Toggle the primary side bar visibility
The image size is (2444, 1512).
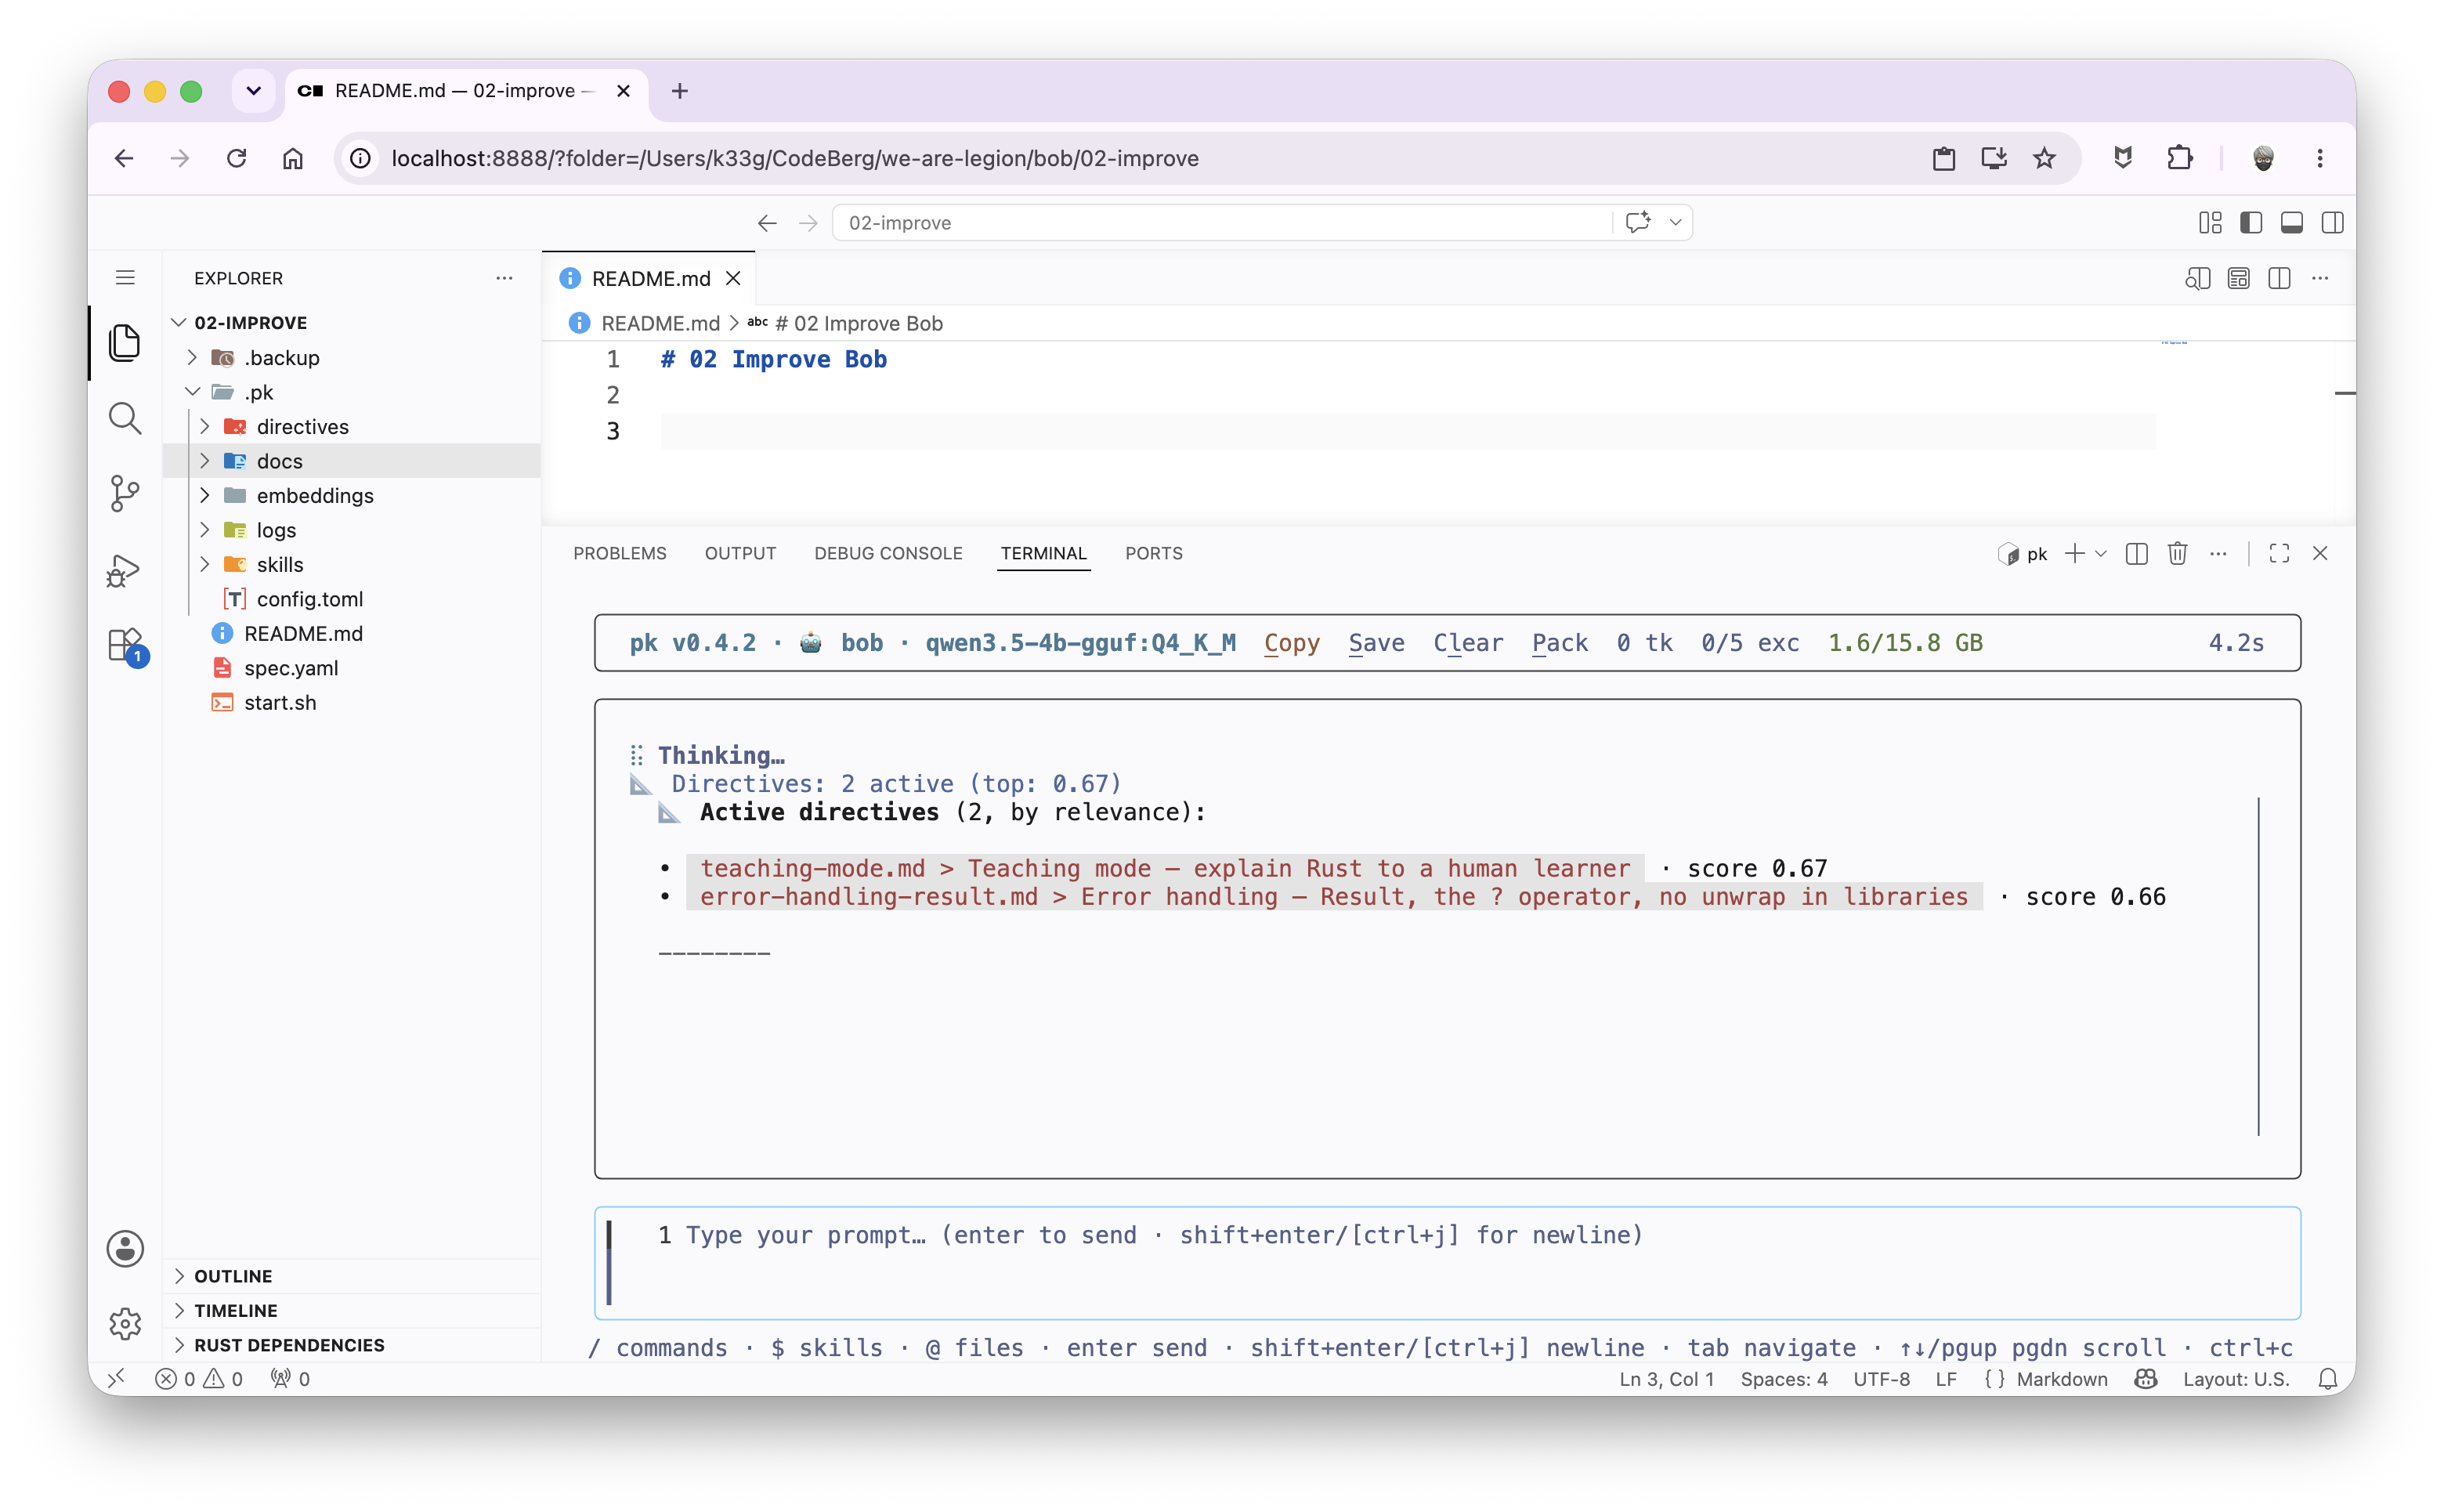[x=2250, y=222]
